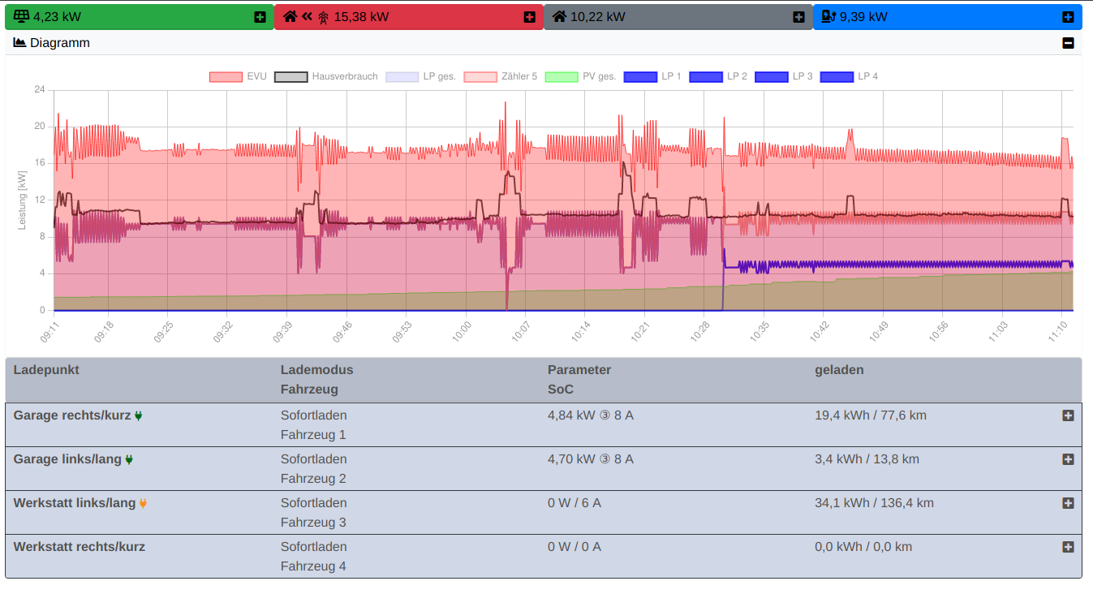Click Sofortladen mode above Fahrzeug 3

point(313,503)
